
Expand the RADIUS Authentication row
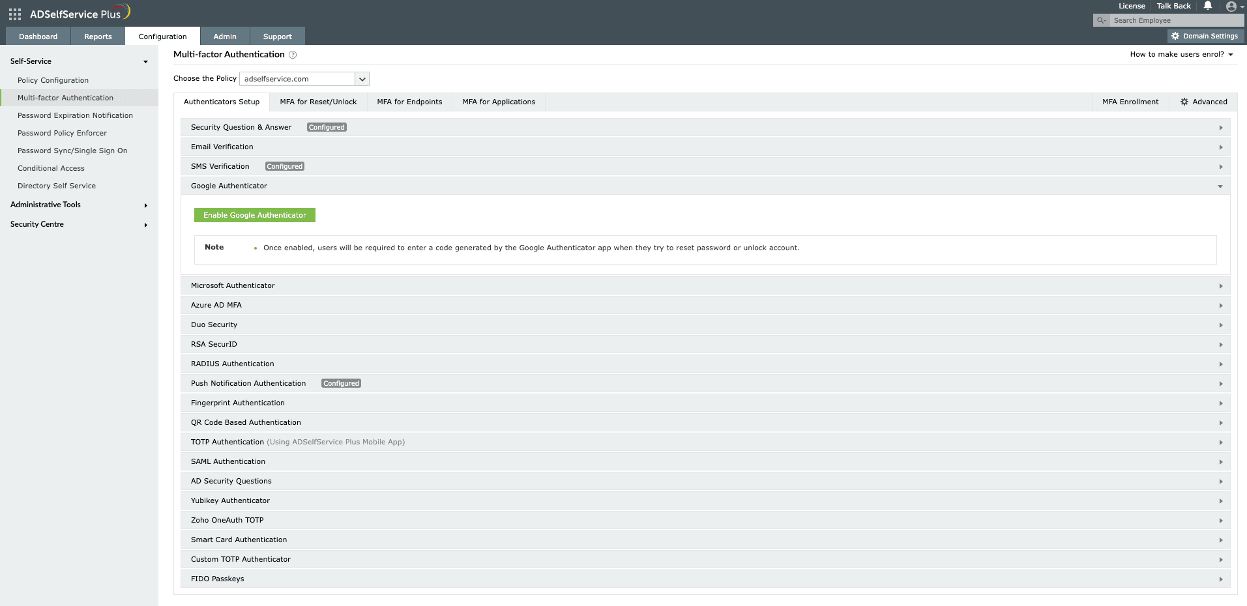point(705,364)
